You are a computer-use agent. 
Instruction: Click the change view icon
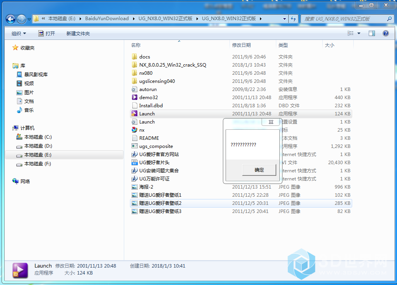351,33
